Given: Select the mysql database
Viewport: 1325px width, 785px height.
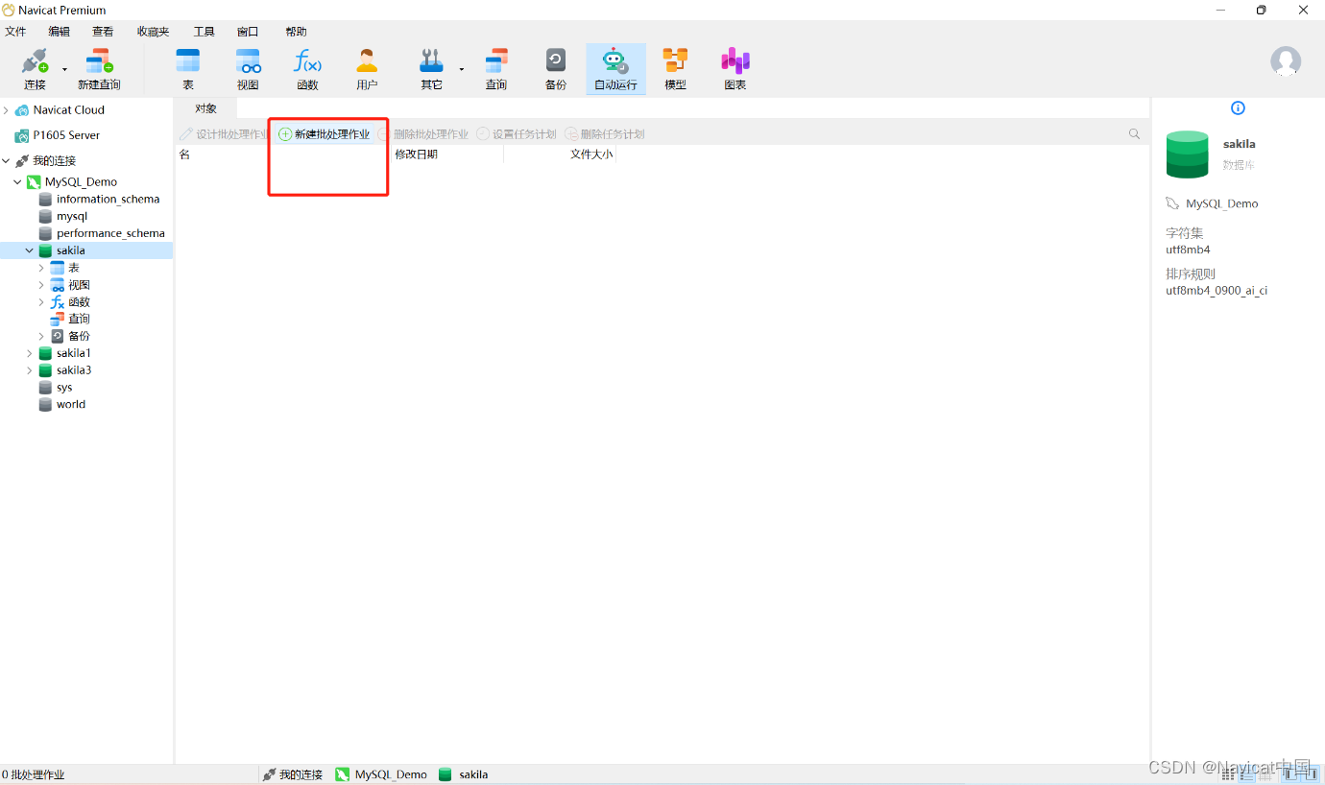Looking at the screenshot, I should pyautogui.click(x=72, y=216).
